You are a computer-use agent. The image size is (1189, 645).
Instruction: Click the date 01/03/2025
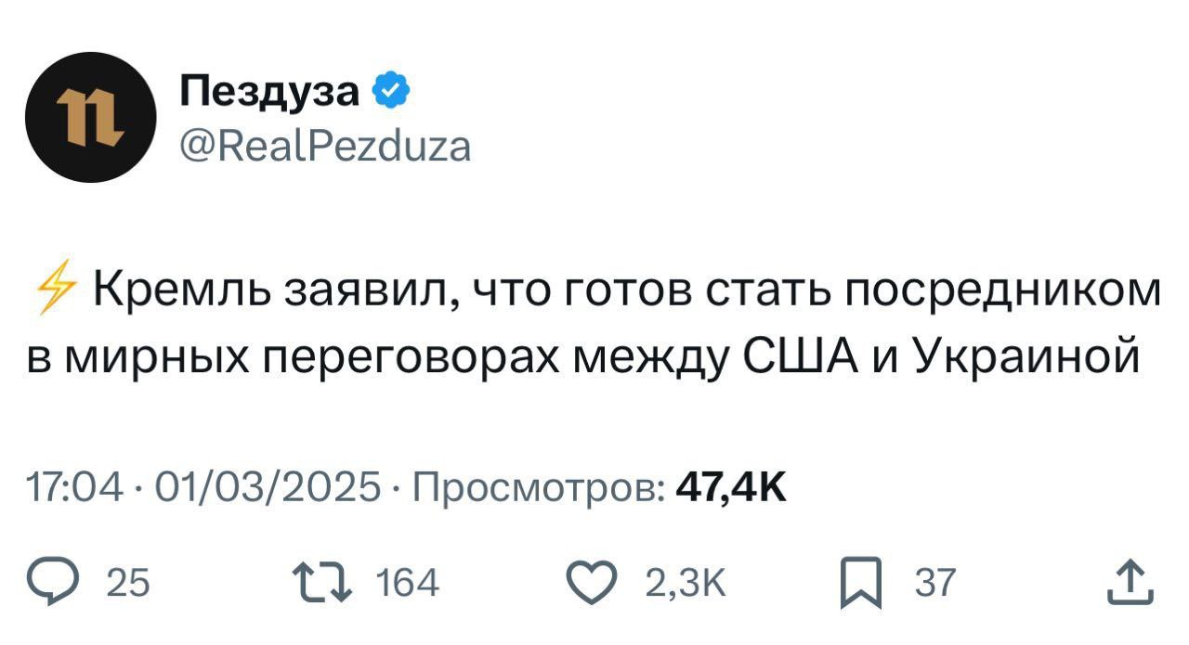268,484
